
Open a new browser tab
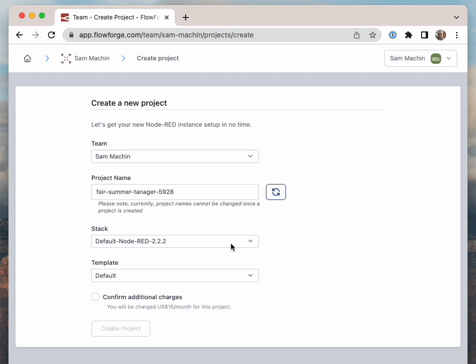coord(186,17)
